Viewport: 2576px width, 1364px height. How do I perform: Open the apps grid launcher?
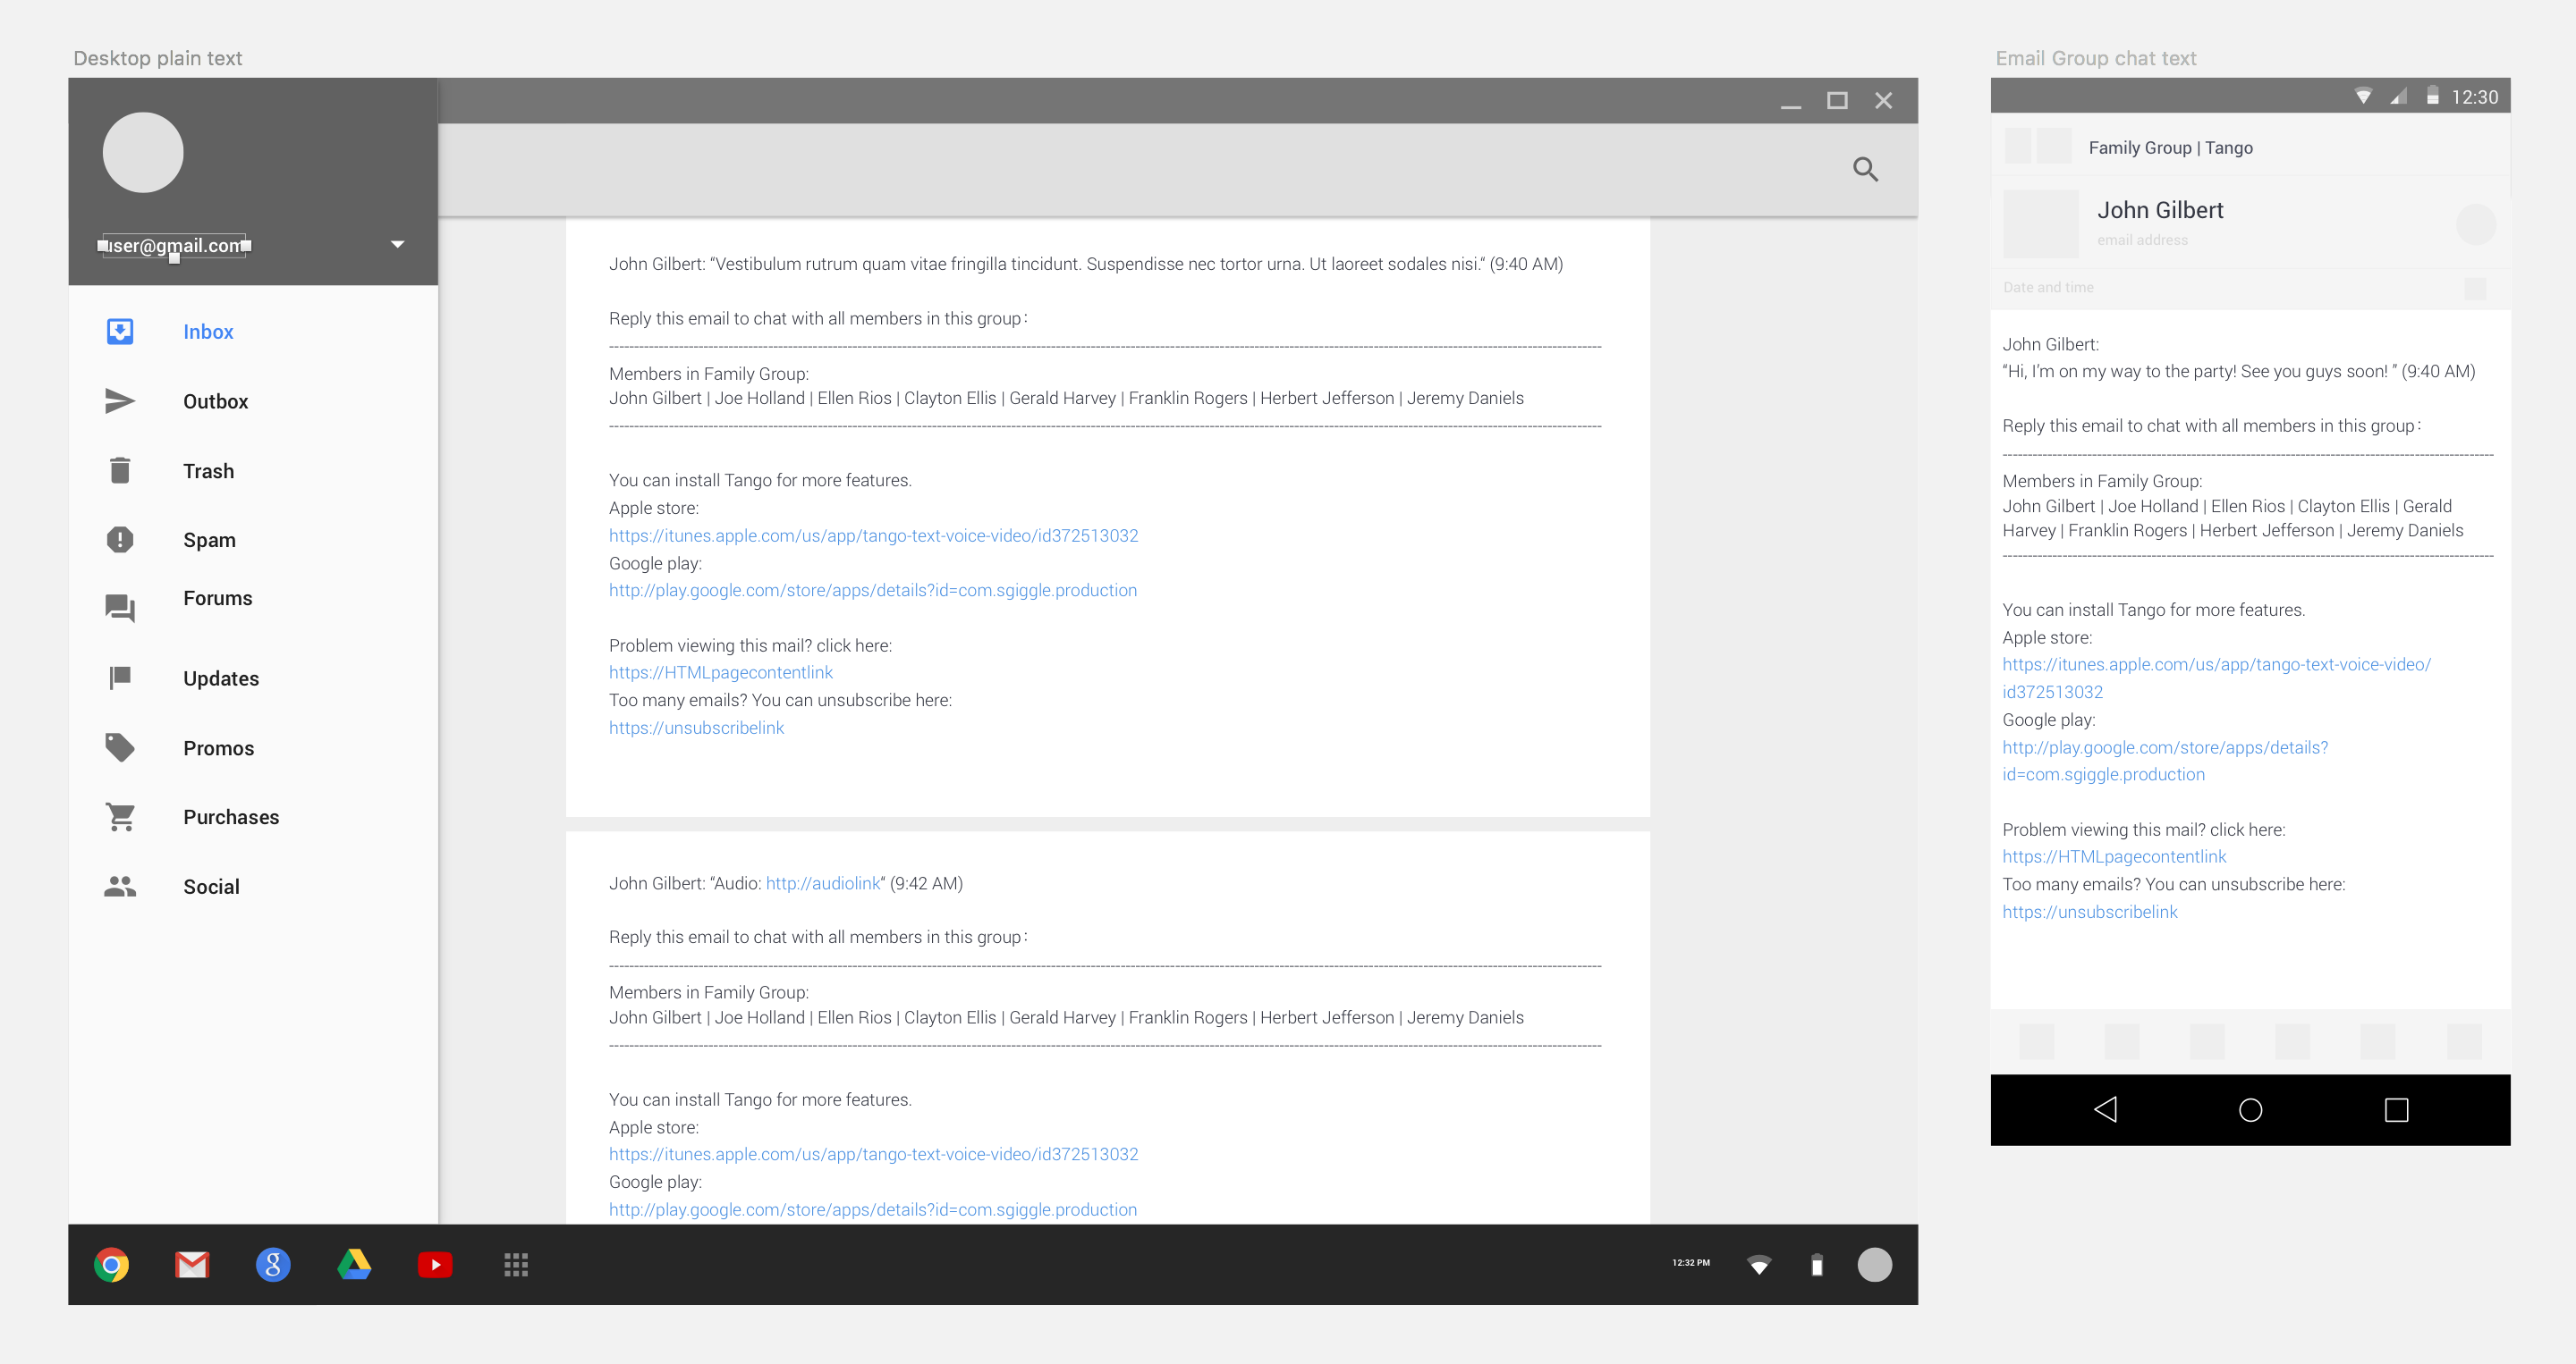tap(516, 1265)
